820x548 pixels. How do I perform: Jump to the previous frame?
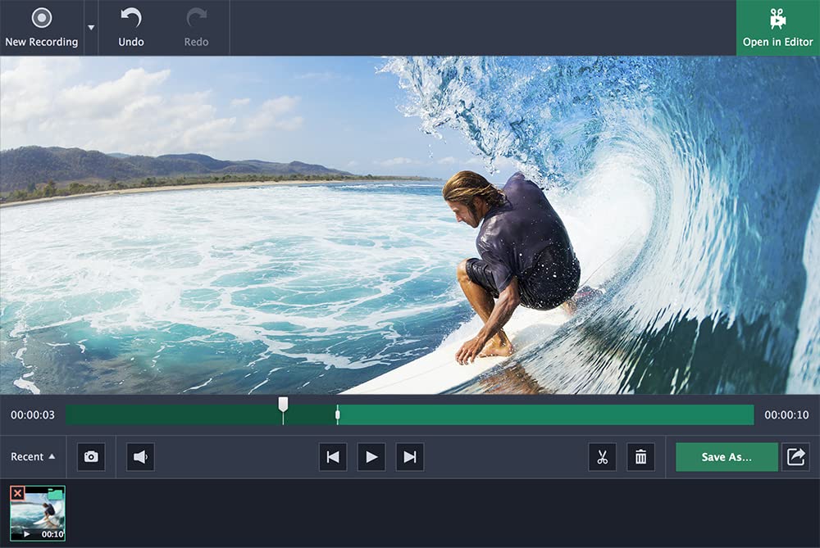click(333, 457)
